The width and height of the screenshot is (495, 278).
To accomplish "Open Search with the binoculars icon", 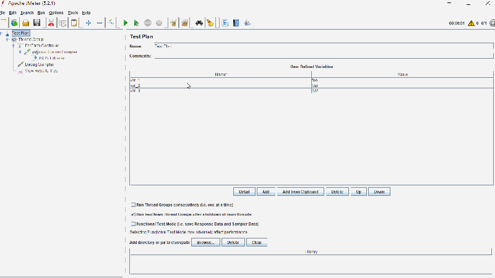I will [x=199, y=23].
